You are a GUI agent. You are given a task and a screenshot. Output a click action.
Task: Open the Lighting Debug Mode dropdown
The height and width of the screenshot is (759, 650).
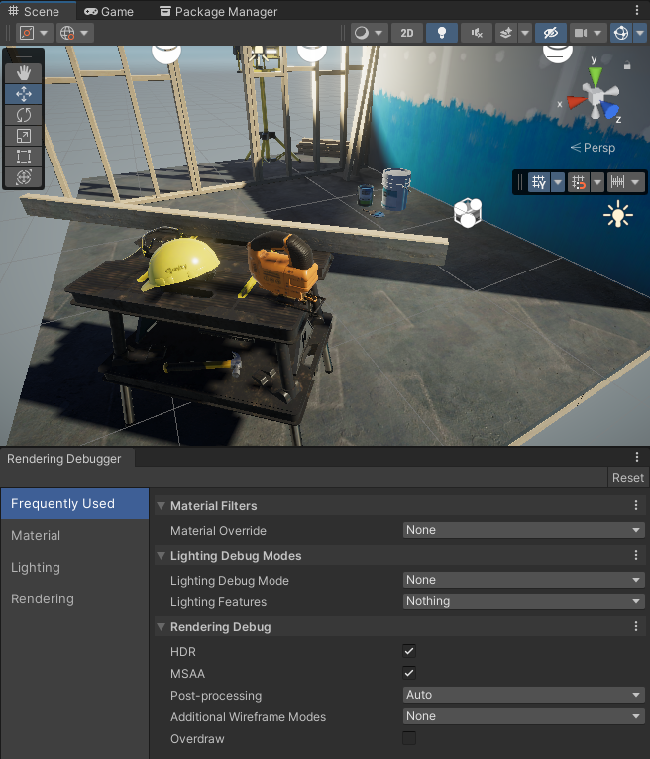click(524, 580)
